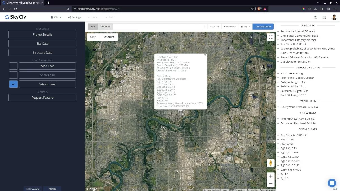Open the Metric units selector

(52, 188)
